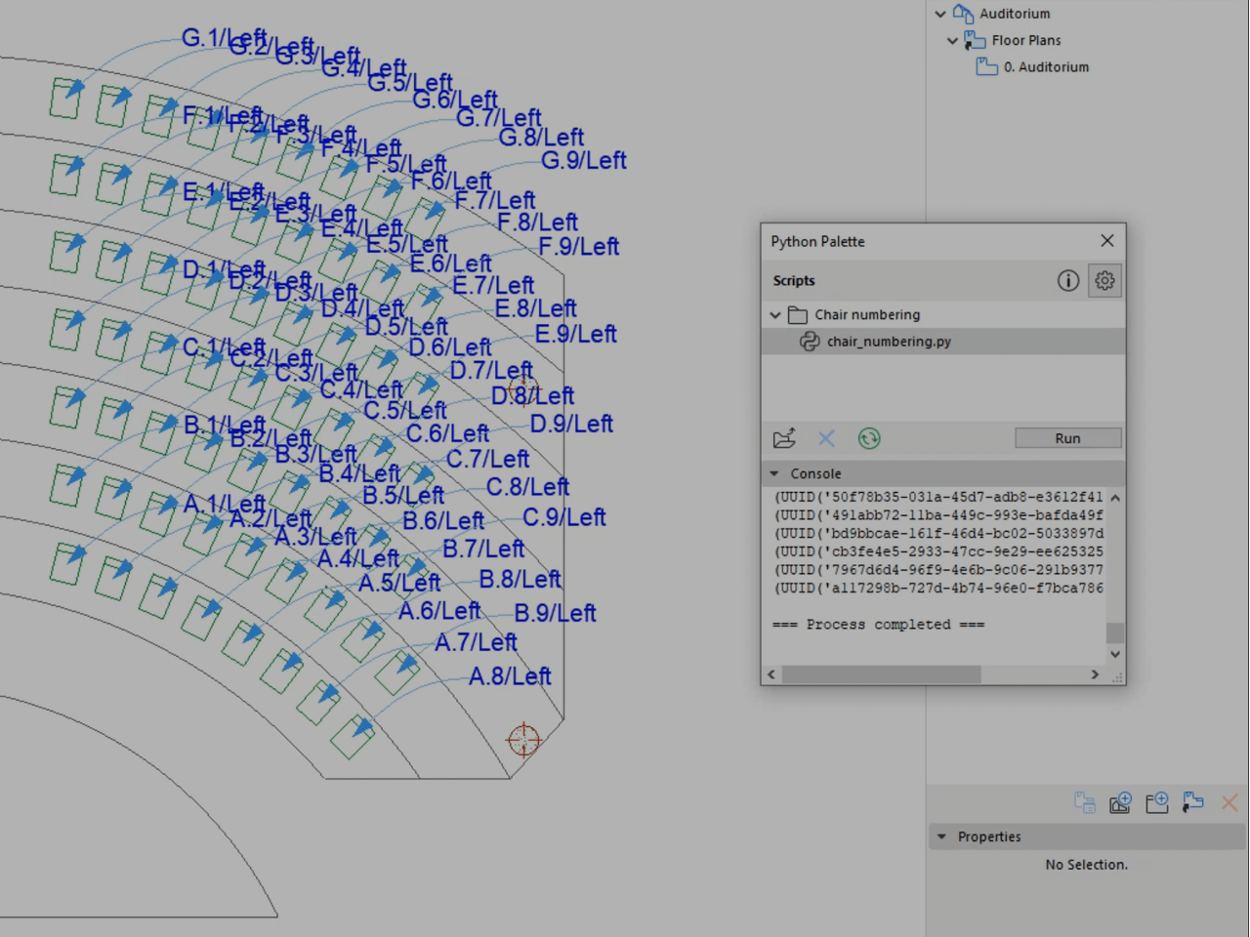1250x937 pixels.
Task: Click the view settings icon
Action: click(1084, 802)
